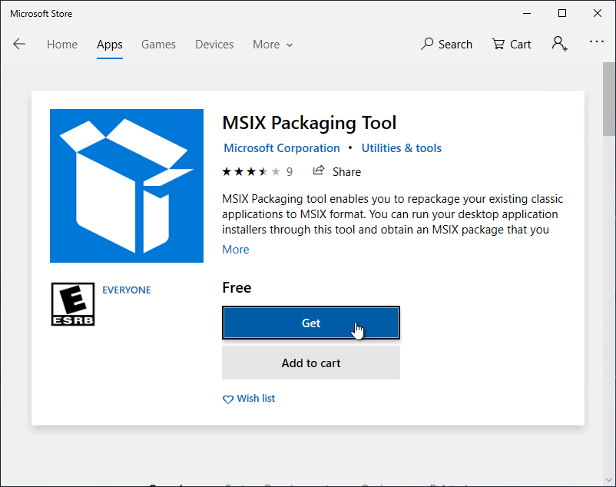Go to the Home tab
Image resolution: width=616 pixels, height=487 pixels.
(62, 45)
